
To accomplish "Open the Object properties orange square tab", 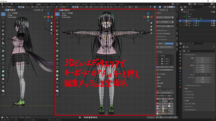I will (x=180, y=68).
